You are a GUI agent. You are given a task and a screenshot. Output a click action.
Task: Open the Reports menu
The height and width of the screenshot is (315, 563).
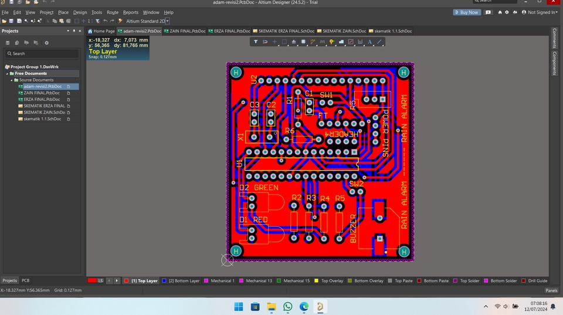[x=130, y=12]
